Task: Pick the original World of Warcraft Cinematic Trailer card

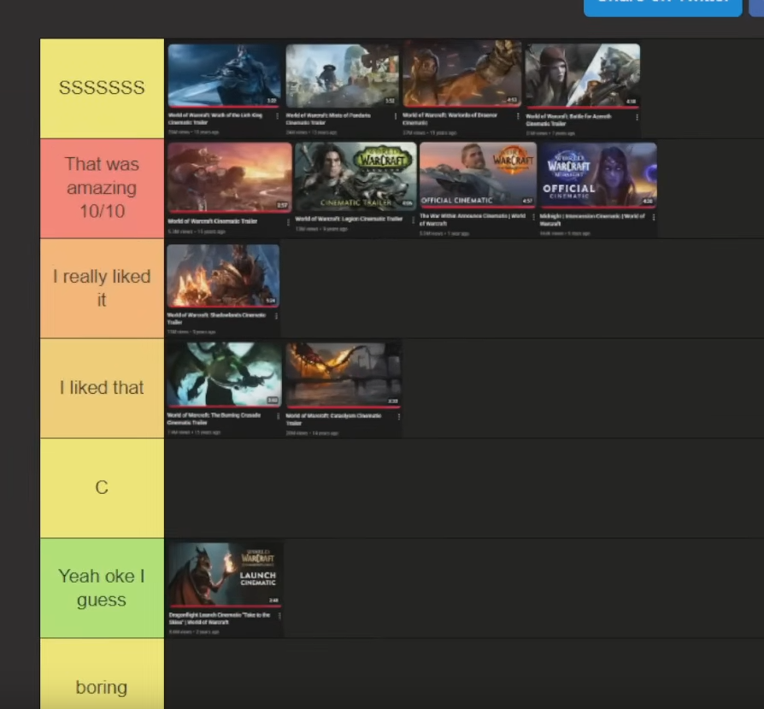Action: (x=230, y=190)
